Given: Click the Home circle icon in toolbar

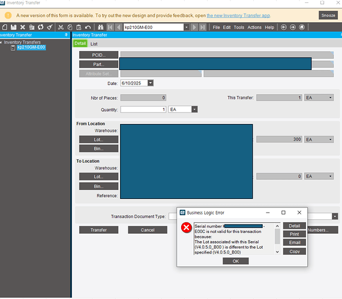Looking at the screenshot, I should click(302, 27).
